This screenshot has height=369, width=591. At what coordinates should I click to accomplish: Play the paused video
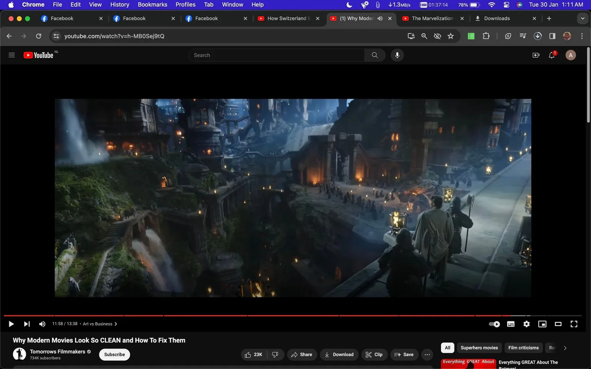pos(11,324)
